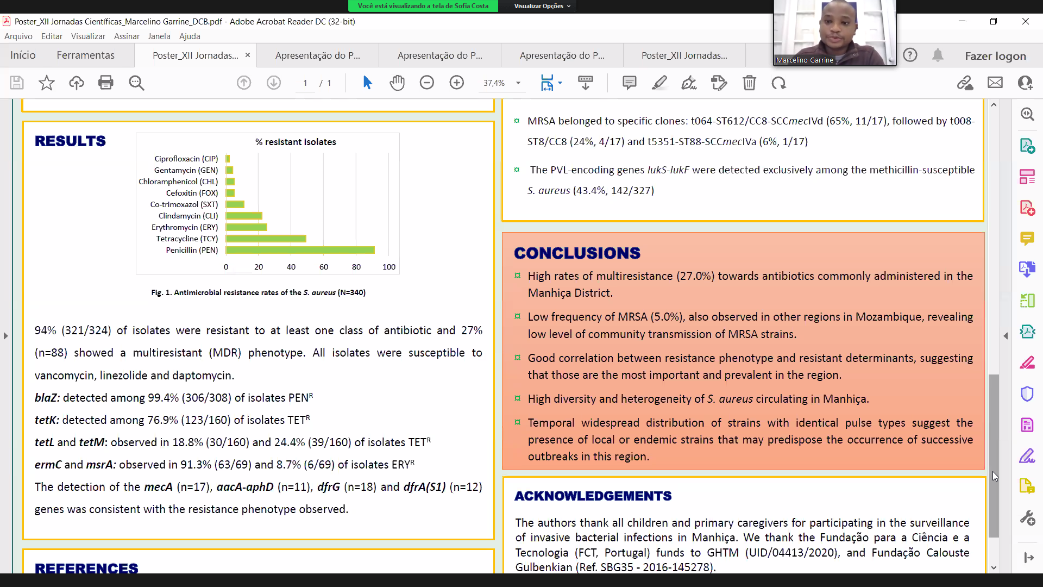Image resolution: width=1043 pixels, height=587 pixels.
Task: Collapse the right tools pane arrow
Action: pyautogui.click(x=1006, y=336)
